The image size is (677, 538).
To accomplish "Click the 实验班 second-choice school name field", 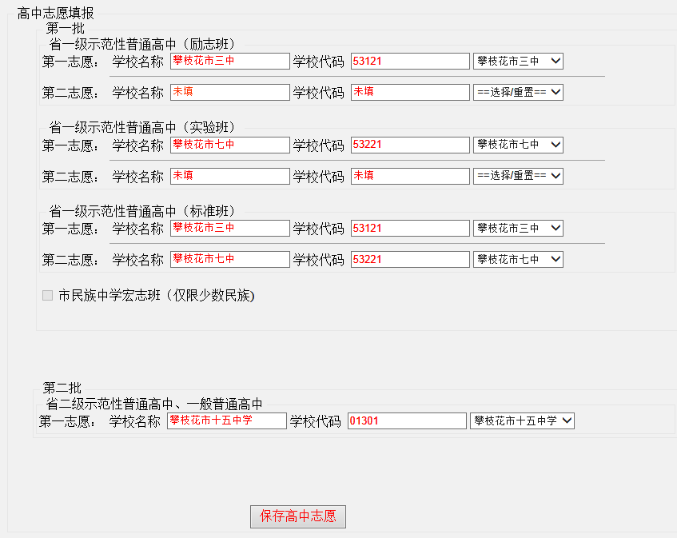I will pyautogui.click(x=229, y=176).
